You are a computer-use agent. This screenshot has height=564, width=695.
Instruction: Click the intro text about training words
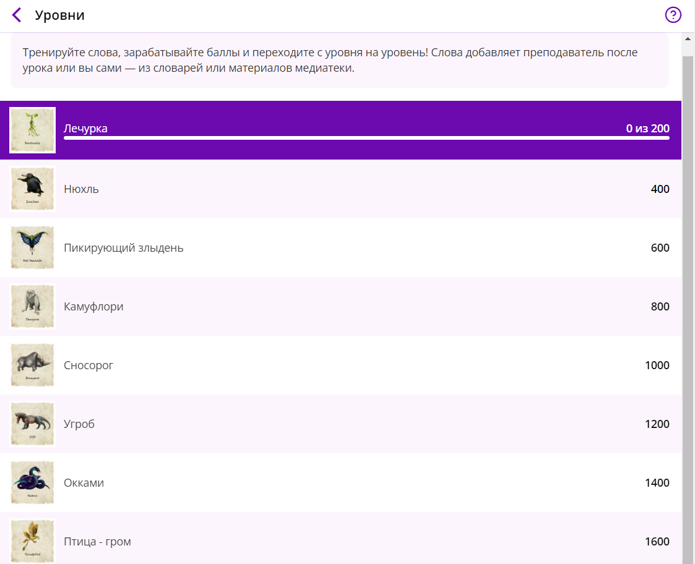[x=330, y=60]
